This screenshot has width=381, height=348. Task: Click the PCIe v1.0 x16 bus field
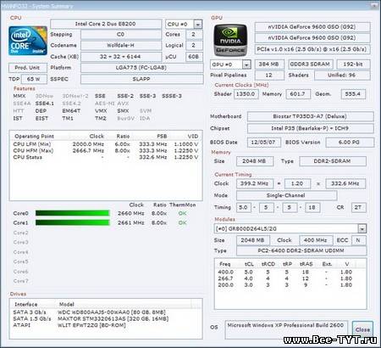(312, 49)
